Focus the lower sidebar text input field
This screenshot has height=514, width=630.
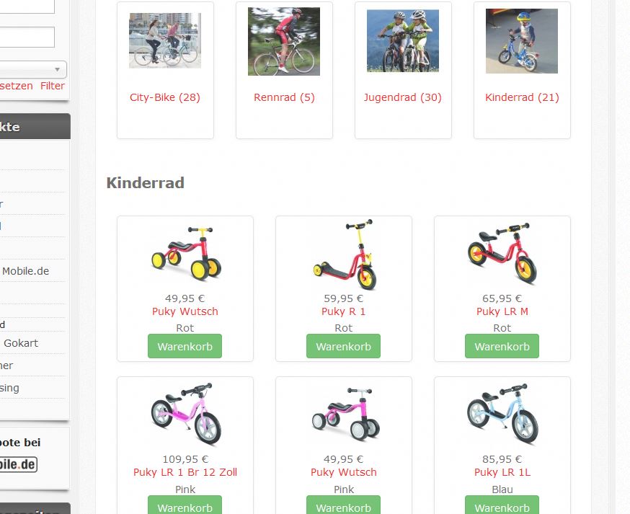[x=27, y=37]
